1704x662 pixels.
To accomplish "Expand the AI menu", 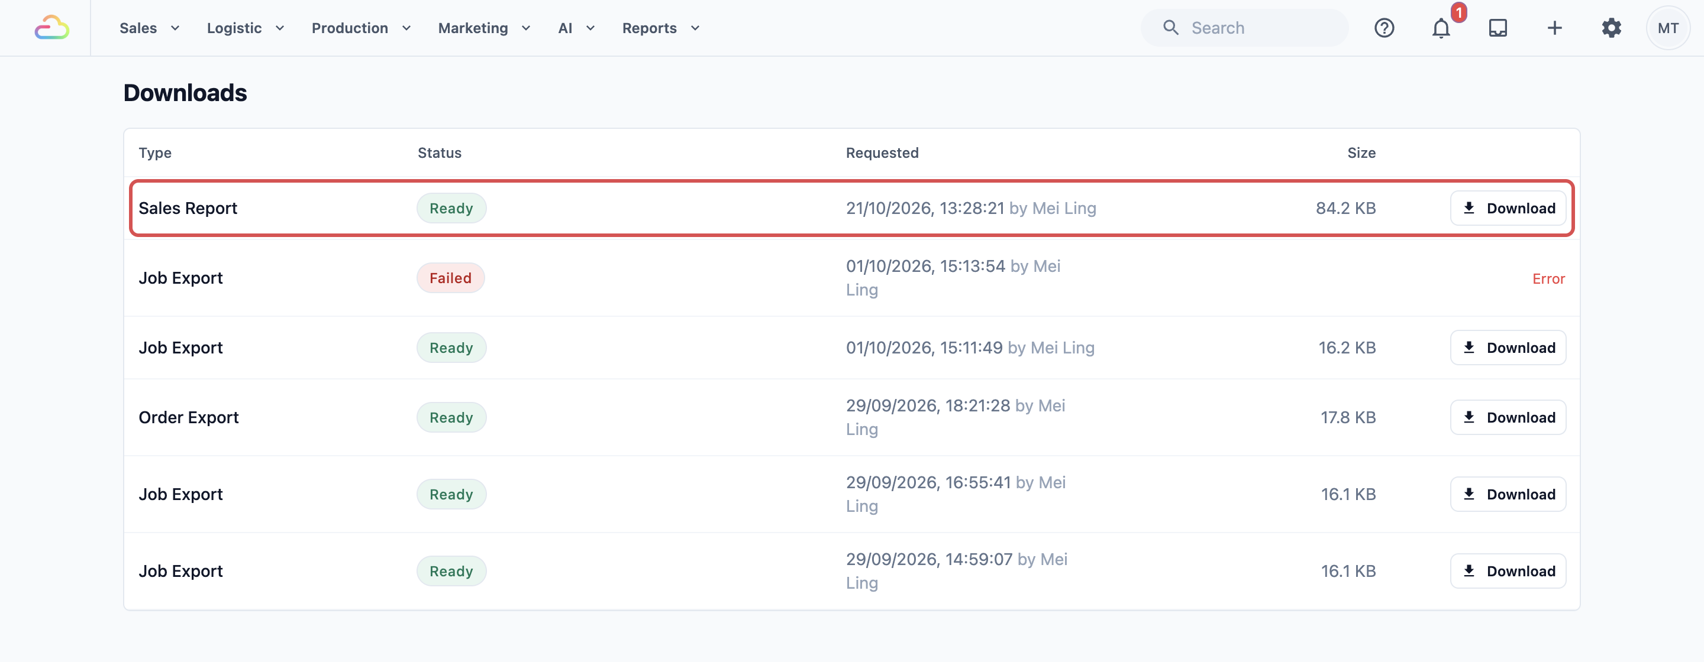I will [x=576, y=28].
